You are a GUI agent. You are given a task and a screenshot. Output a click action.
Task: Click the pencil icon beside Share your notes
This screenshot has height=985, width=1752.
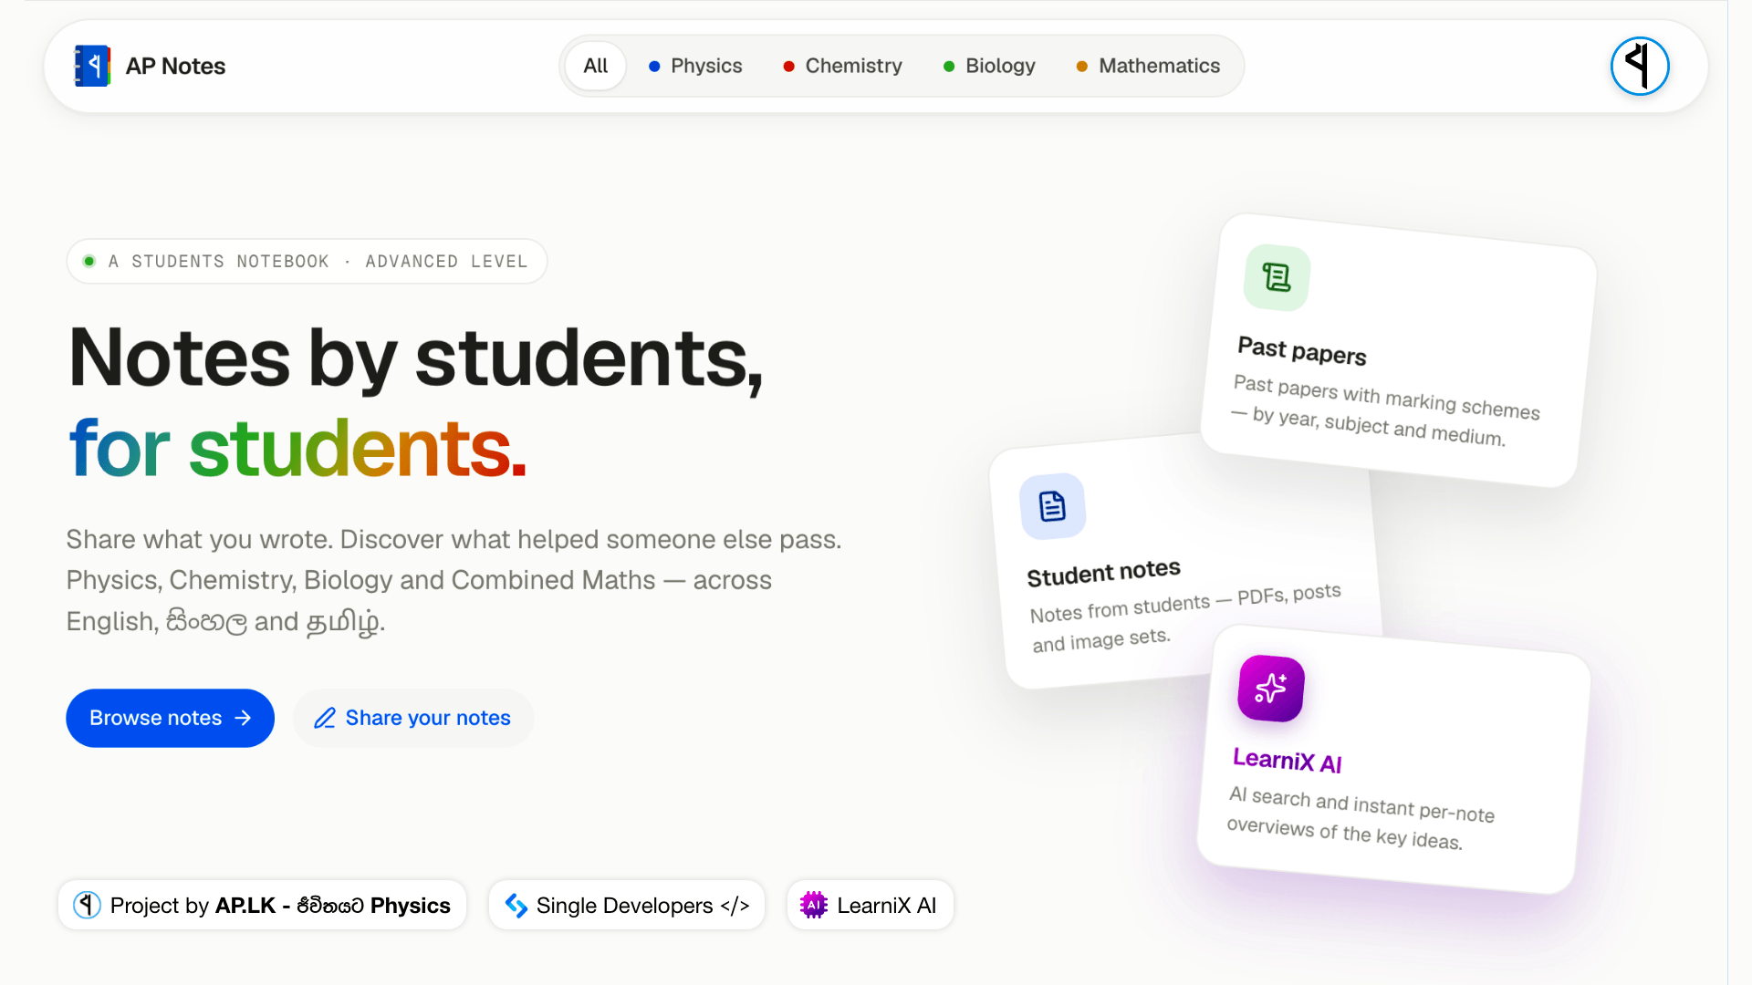(x=325, y=718)
